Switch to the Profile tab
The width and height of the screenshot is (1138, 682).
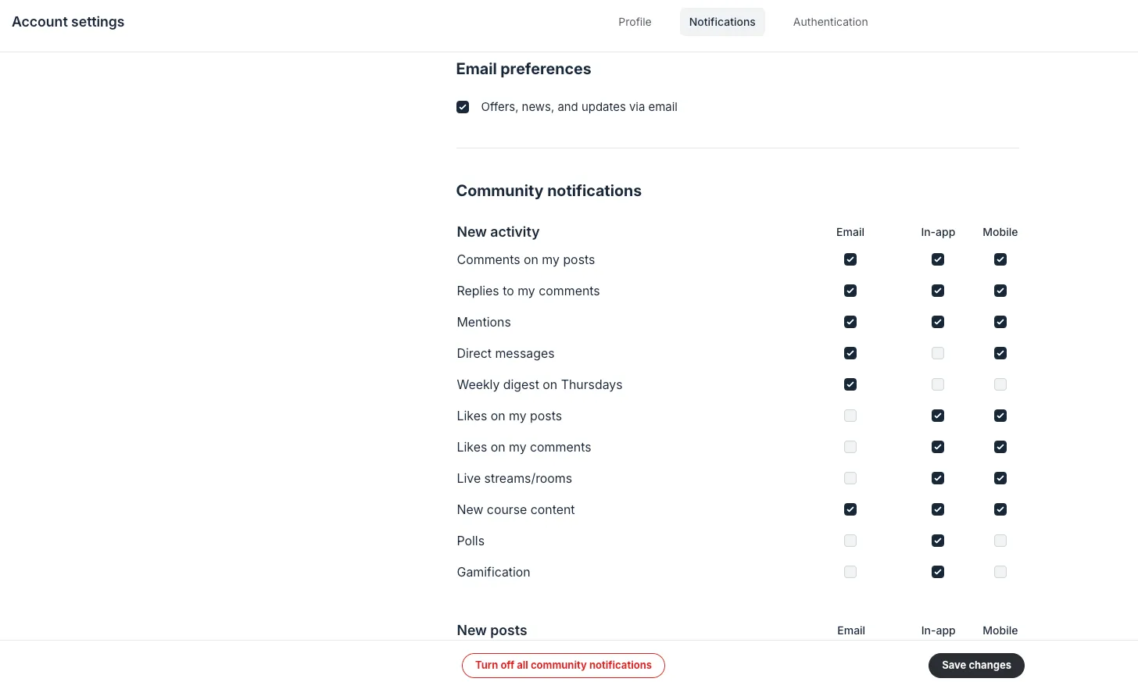[635, 22]
